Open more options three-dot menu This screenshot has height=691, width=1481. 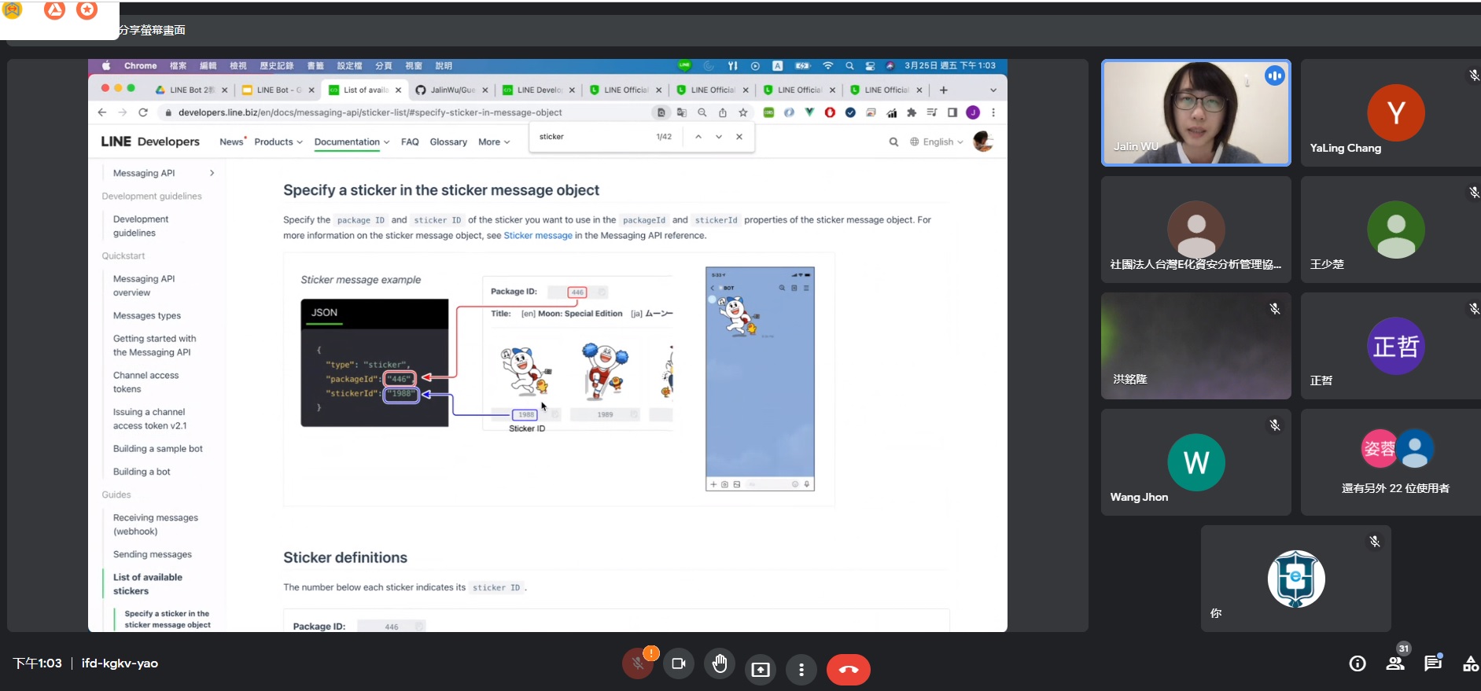801,669
